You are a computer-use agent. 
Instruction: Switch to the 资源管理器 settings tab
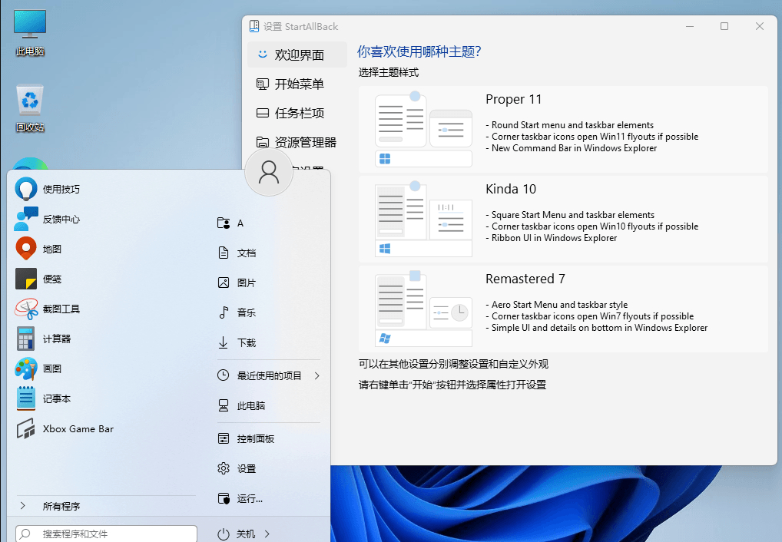point(297,142)
